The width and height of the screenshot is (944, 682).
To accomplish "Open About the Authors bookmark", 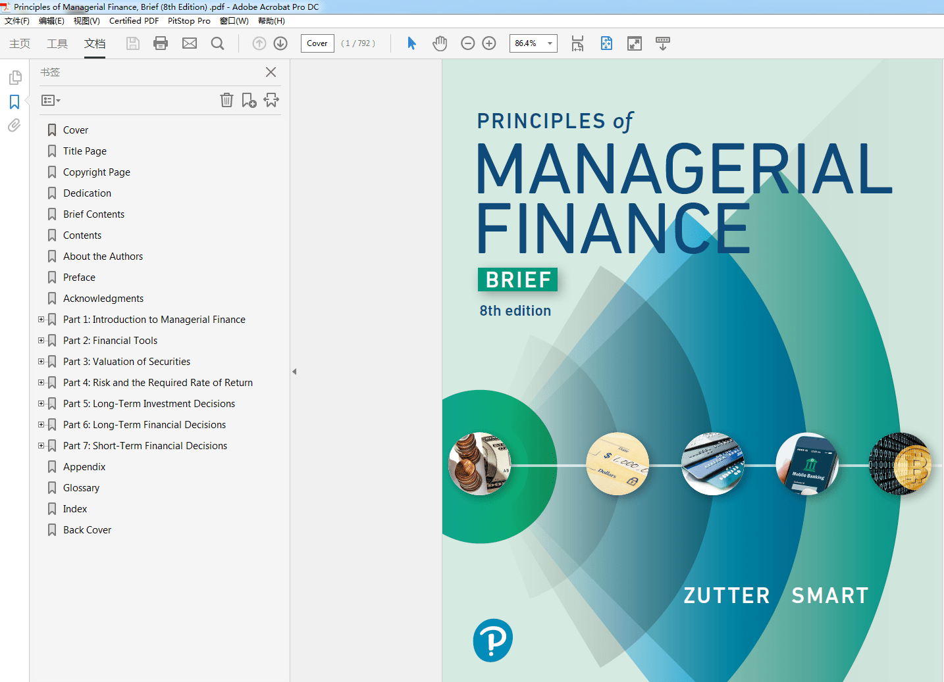I will 103,256.
